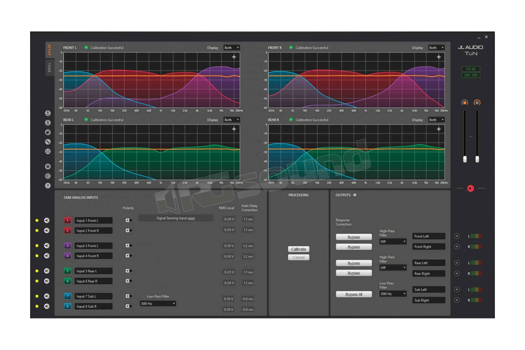Click the Bypass All button
The image size is (525, 350).
[x=353, y=295]
